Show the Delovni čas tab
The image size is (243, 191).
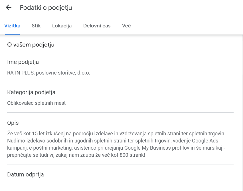coord(97,26)
